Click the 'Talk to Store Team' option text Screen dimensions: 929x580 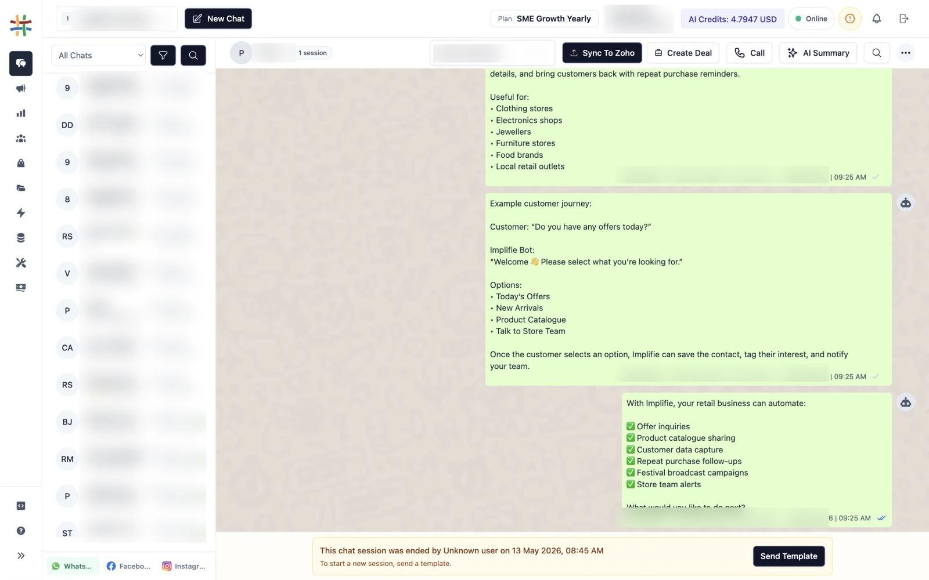(531, 331)
